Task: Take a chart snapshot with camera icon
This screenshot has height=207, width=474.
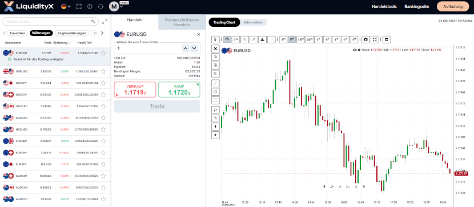Action: 365,39
